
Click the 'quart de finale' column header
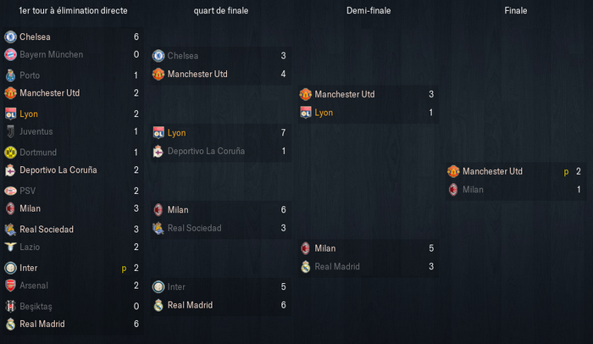[221, 11]
